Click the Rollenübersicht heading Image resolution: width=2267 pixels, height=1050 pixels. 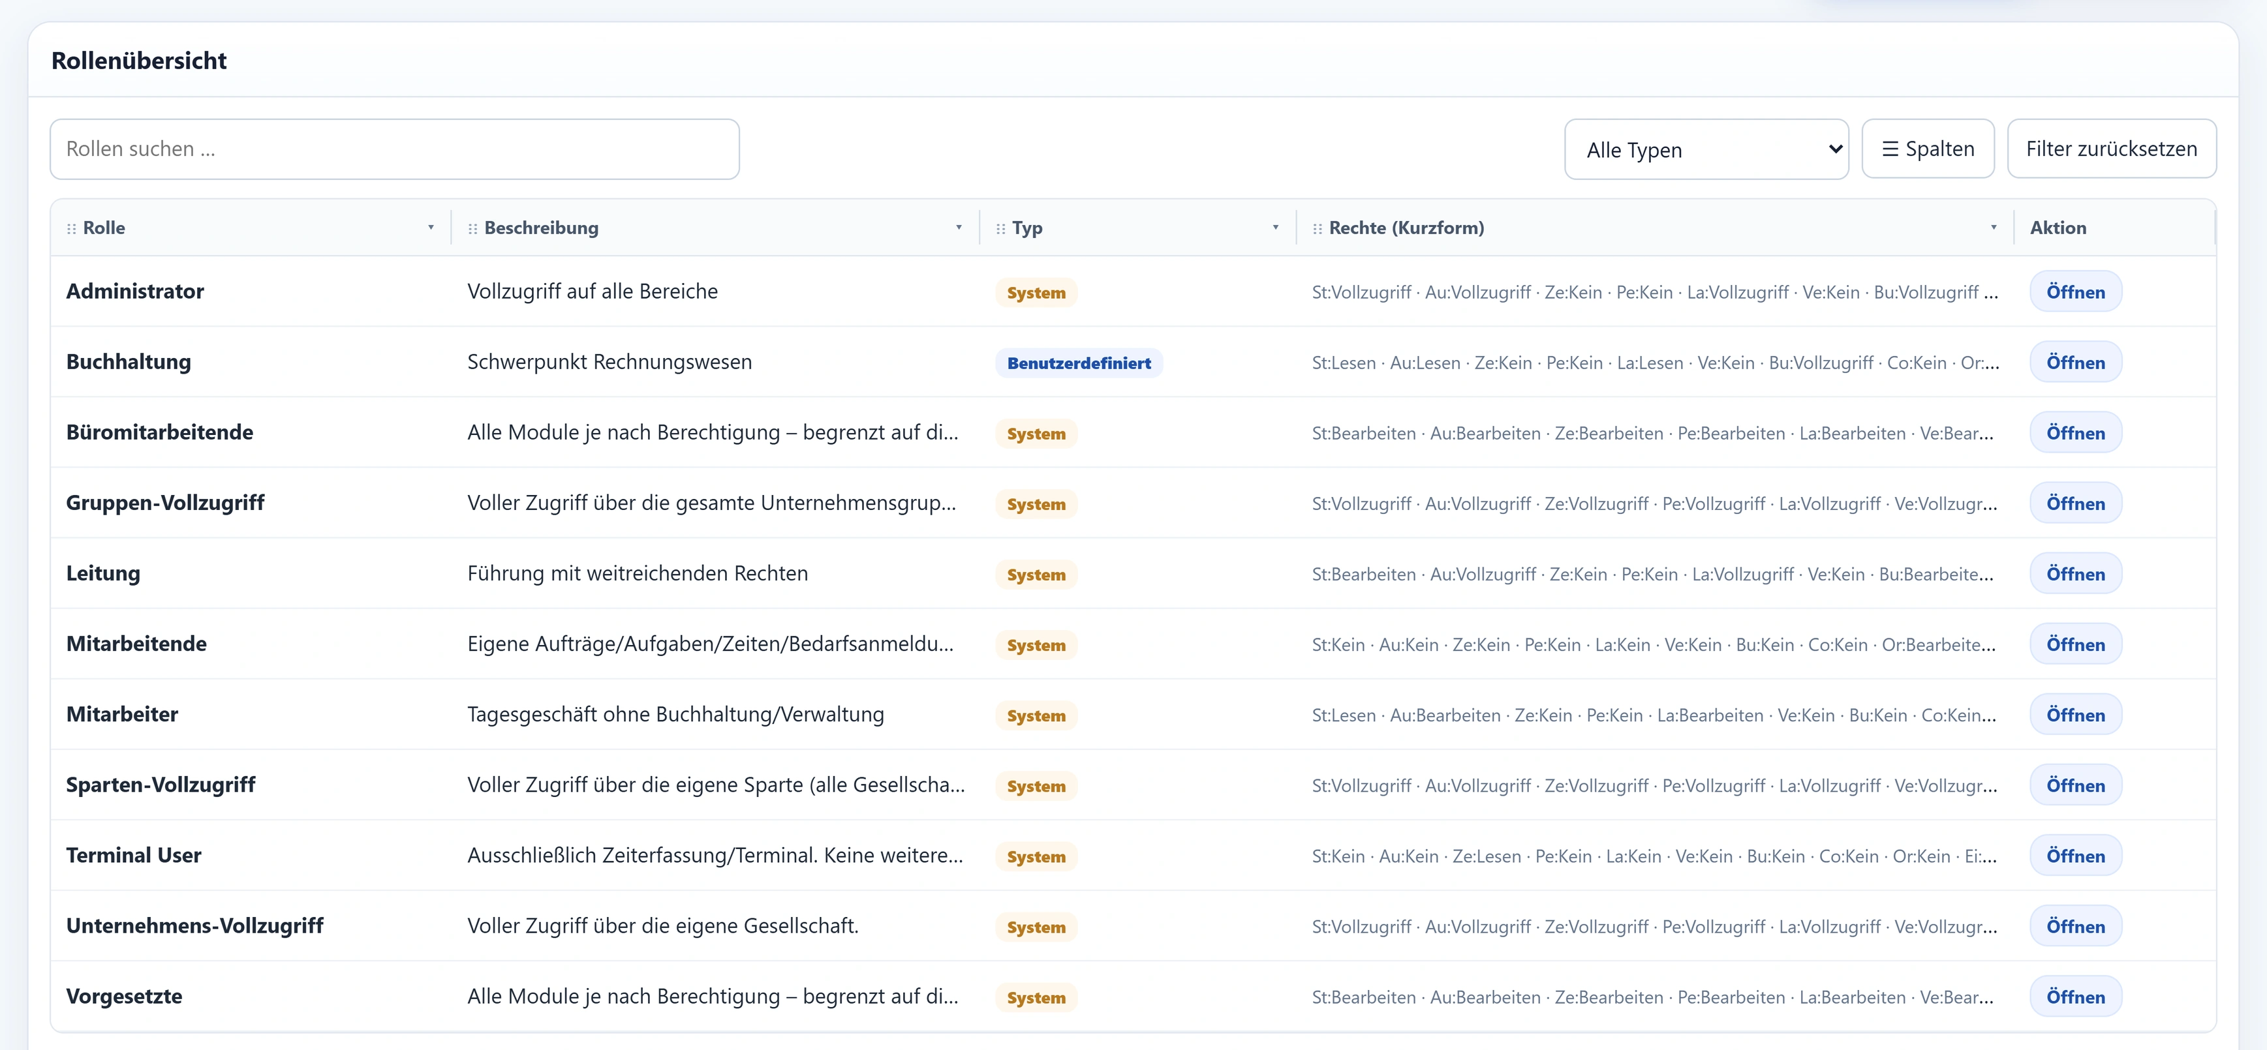[139, 60]
